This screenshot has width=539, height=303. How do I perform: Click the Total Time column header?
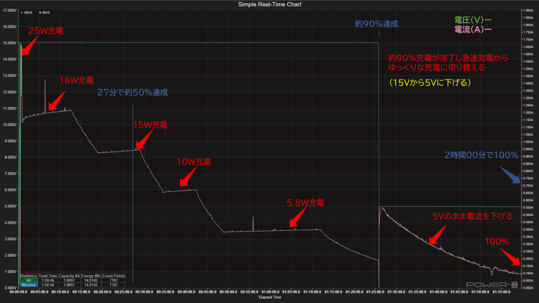(x=48, y=276)
